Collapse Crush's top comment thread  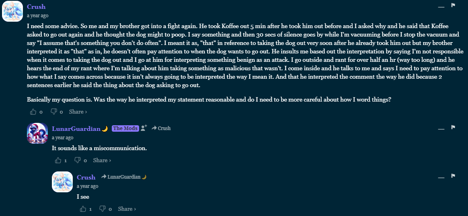pos(441,6)
